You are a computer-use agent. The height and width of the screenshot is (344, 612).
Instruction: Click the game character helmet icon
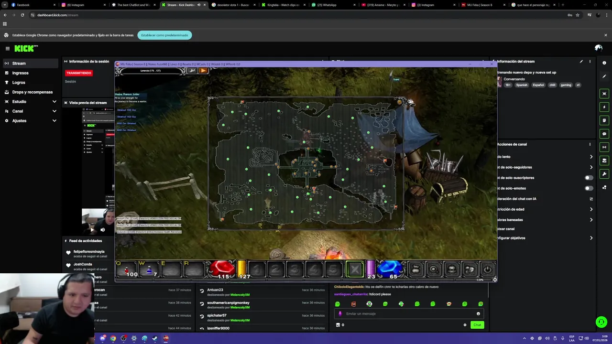pyautogui.click(x=451, y=270)
